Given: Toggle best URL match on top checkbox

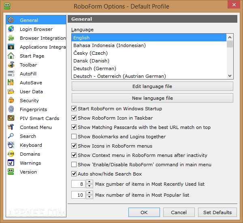Looking at the screenshot, I should [x=74, y=127].
